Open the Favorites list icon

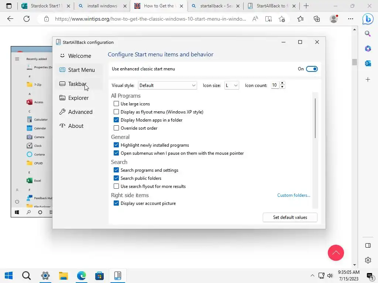pos(300,19)
